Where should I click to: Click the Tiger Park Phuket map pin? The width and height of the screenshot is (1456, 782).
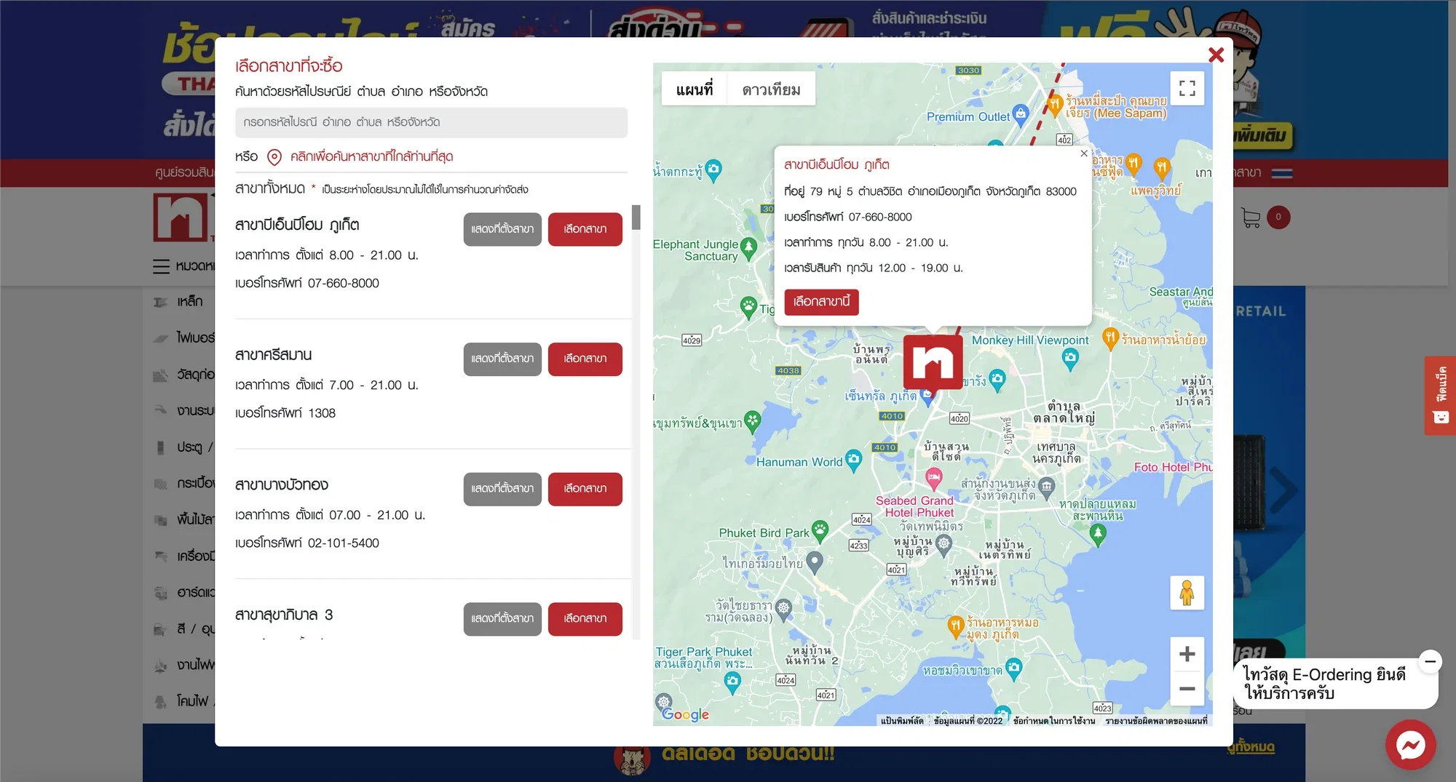732,682
